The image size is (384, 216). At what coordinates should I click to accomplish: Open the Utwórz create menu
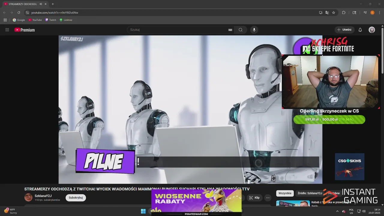344,30
